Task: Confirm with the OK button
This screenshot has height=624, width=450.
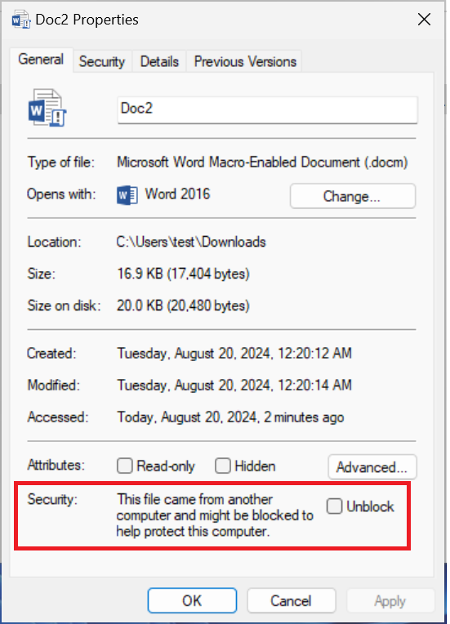Action: 192,600
